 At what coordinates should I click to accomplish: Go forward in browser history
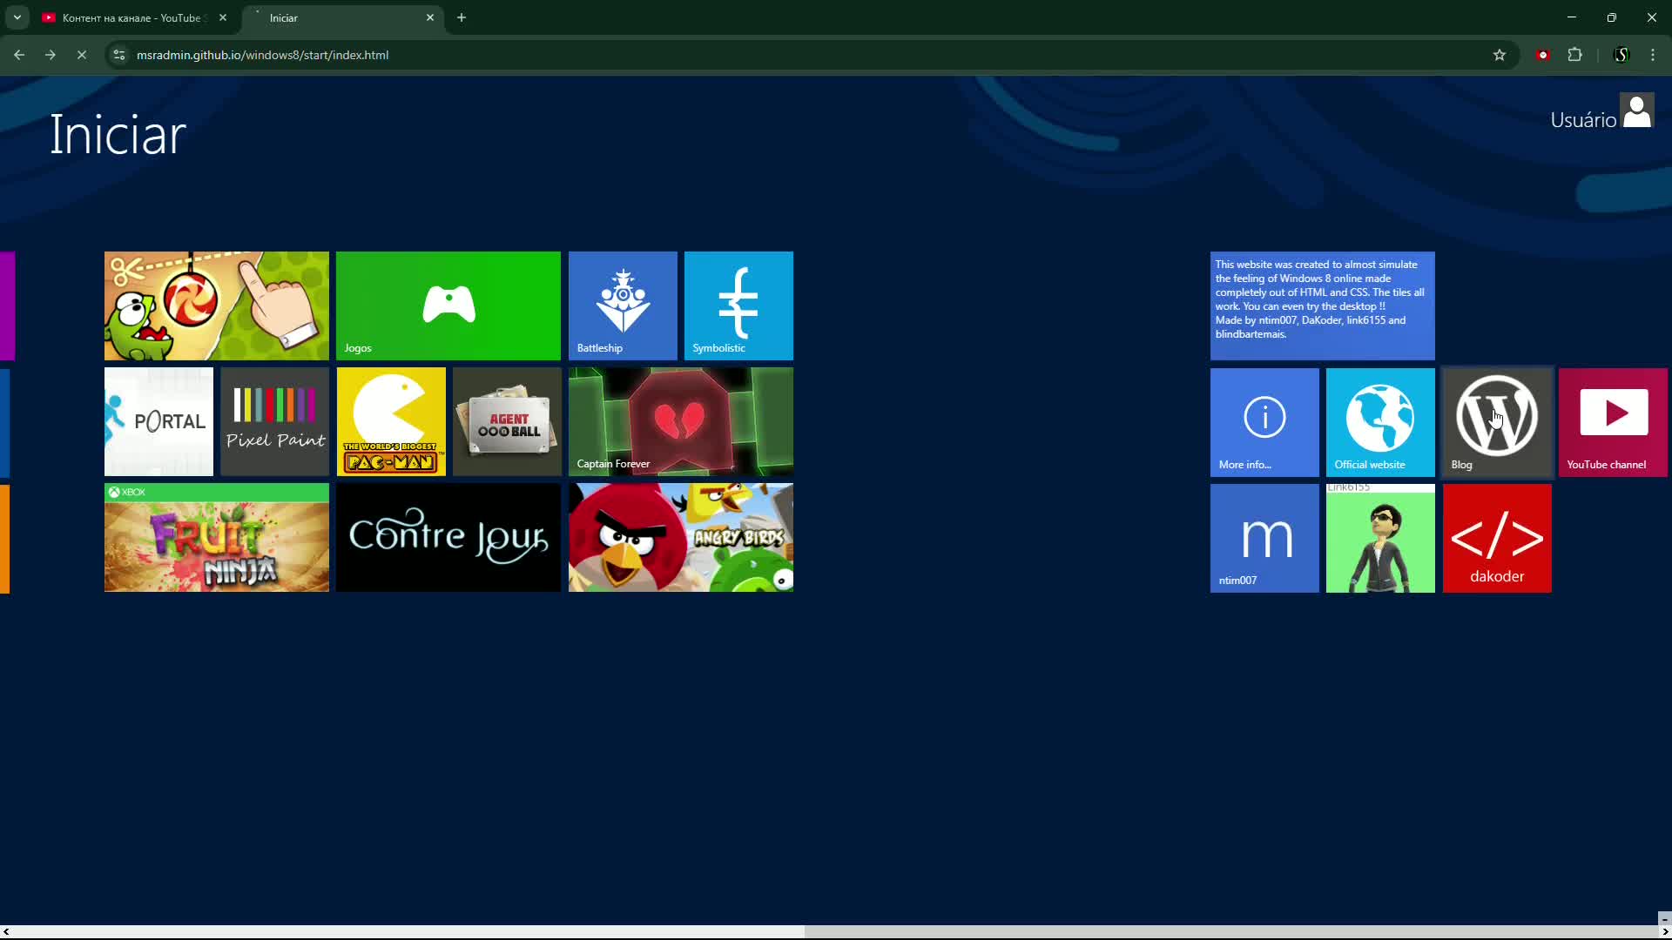pyautogui.click(x=51, y=55)
